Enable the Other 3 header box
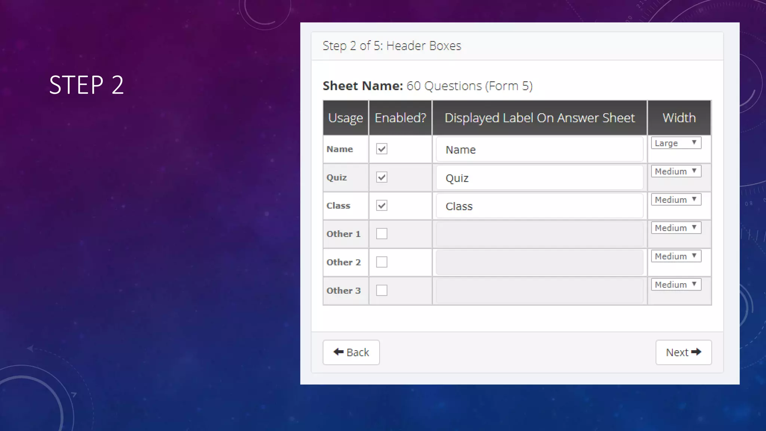 382,290
